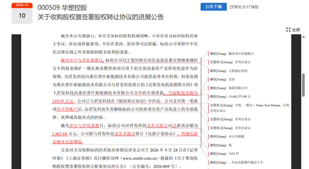Click stock title 000509 华塑控股
The image size is (309, 169).
(62, 7)
